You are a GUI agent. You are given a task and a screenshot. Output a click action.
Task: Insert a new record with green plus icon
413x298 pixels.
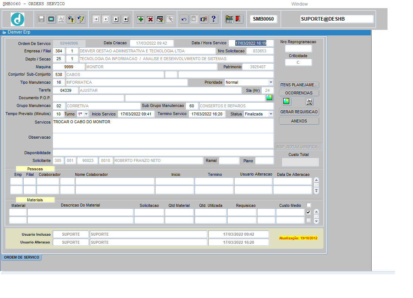tap(141, 19)
